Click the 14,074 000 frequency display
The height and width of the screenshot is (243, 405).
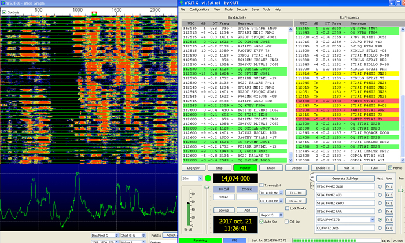coord(235,178)
